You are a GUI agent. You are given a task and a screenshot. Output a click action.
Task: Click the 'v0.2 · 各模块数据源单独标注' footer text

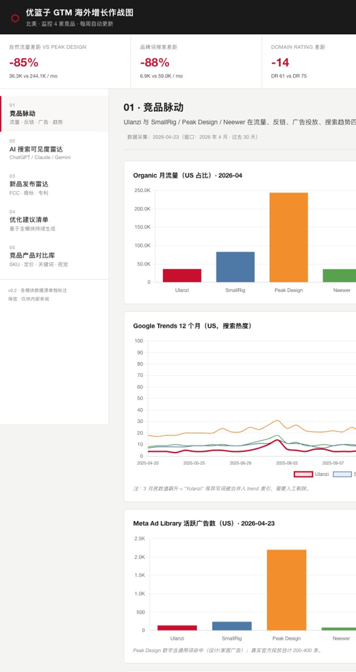click(37, 291)
